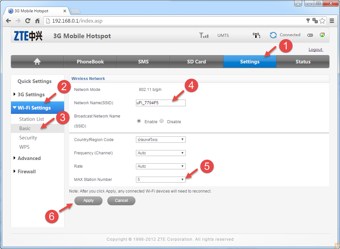Click the browser home icon
The width and height of the screenshot is (340, 249).
coord(37,21)
